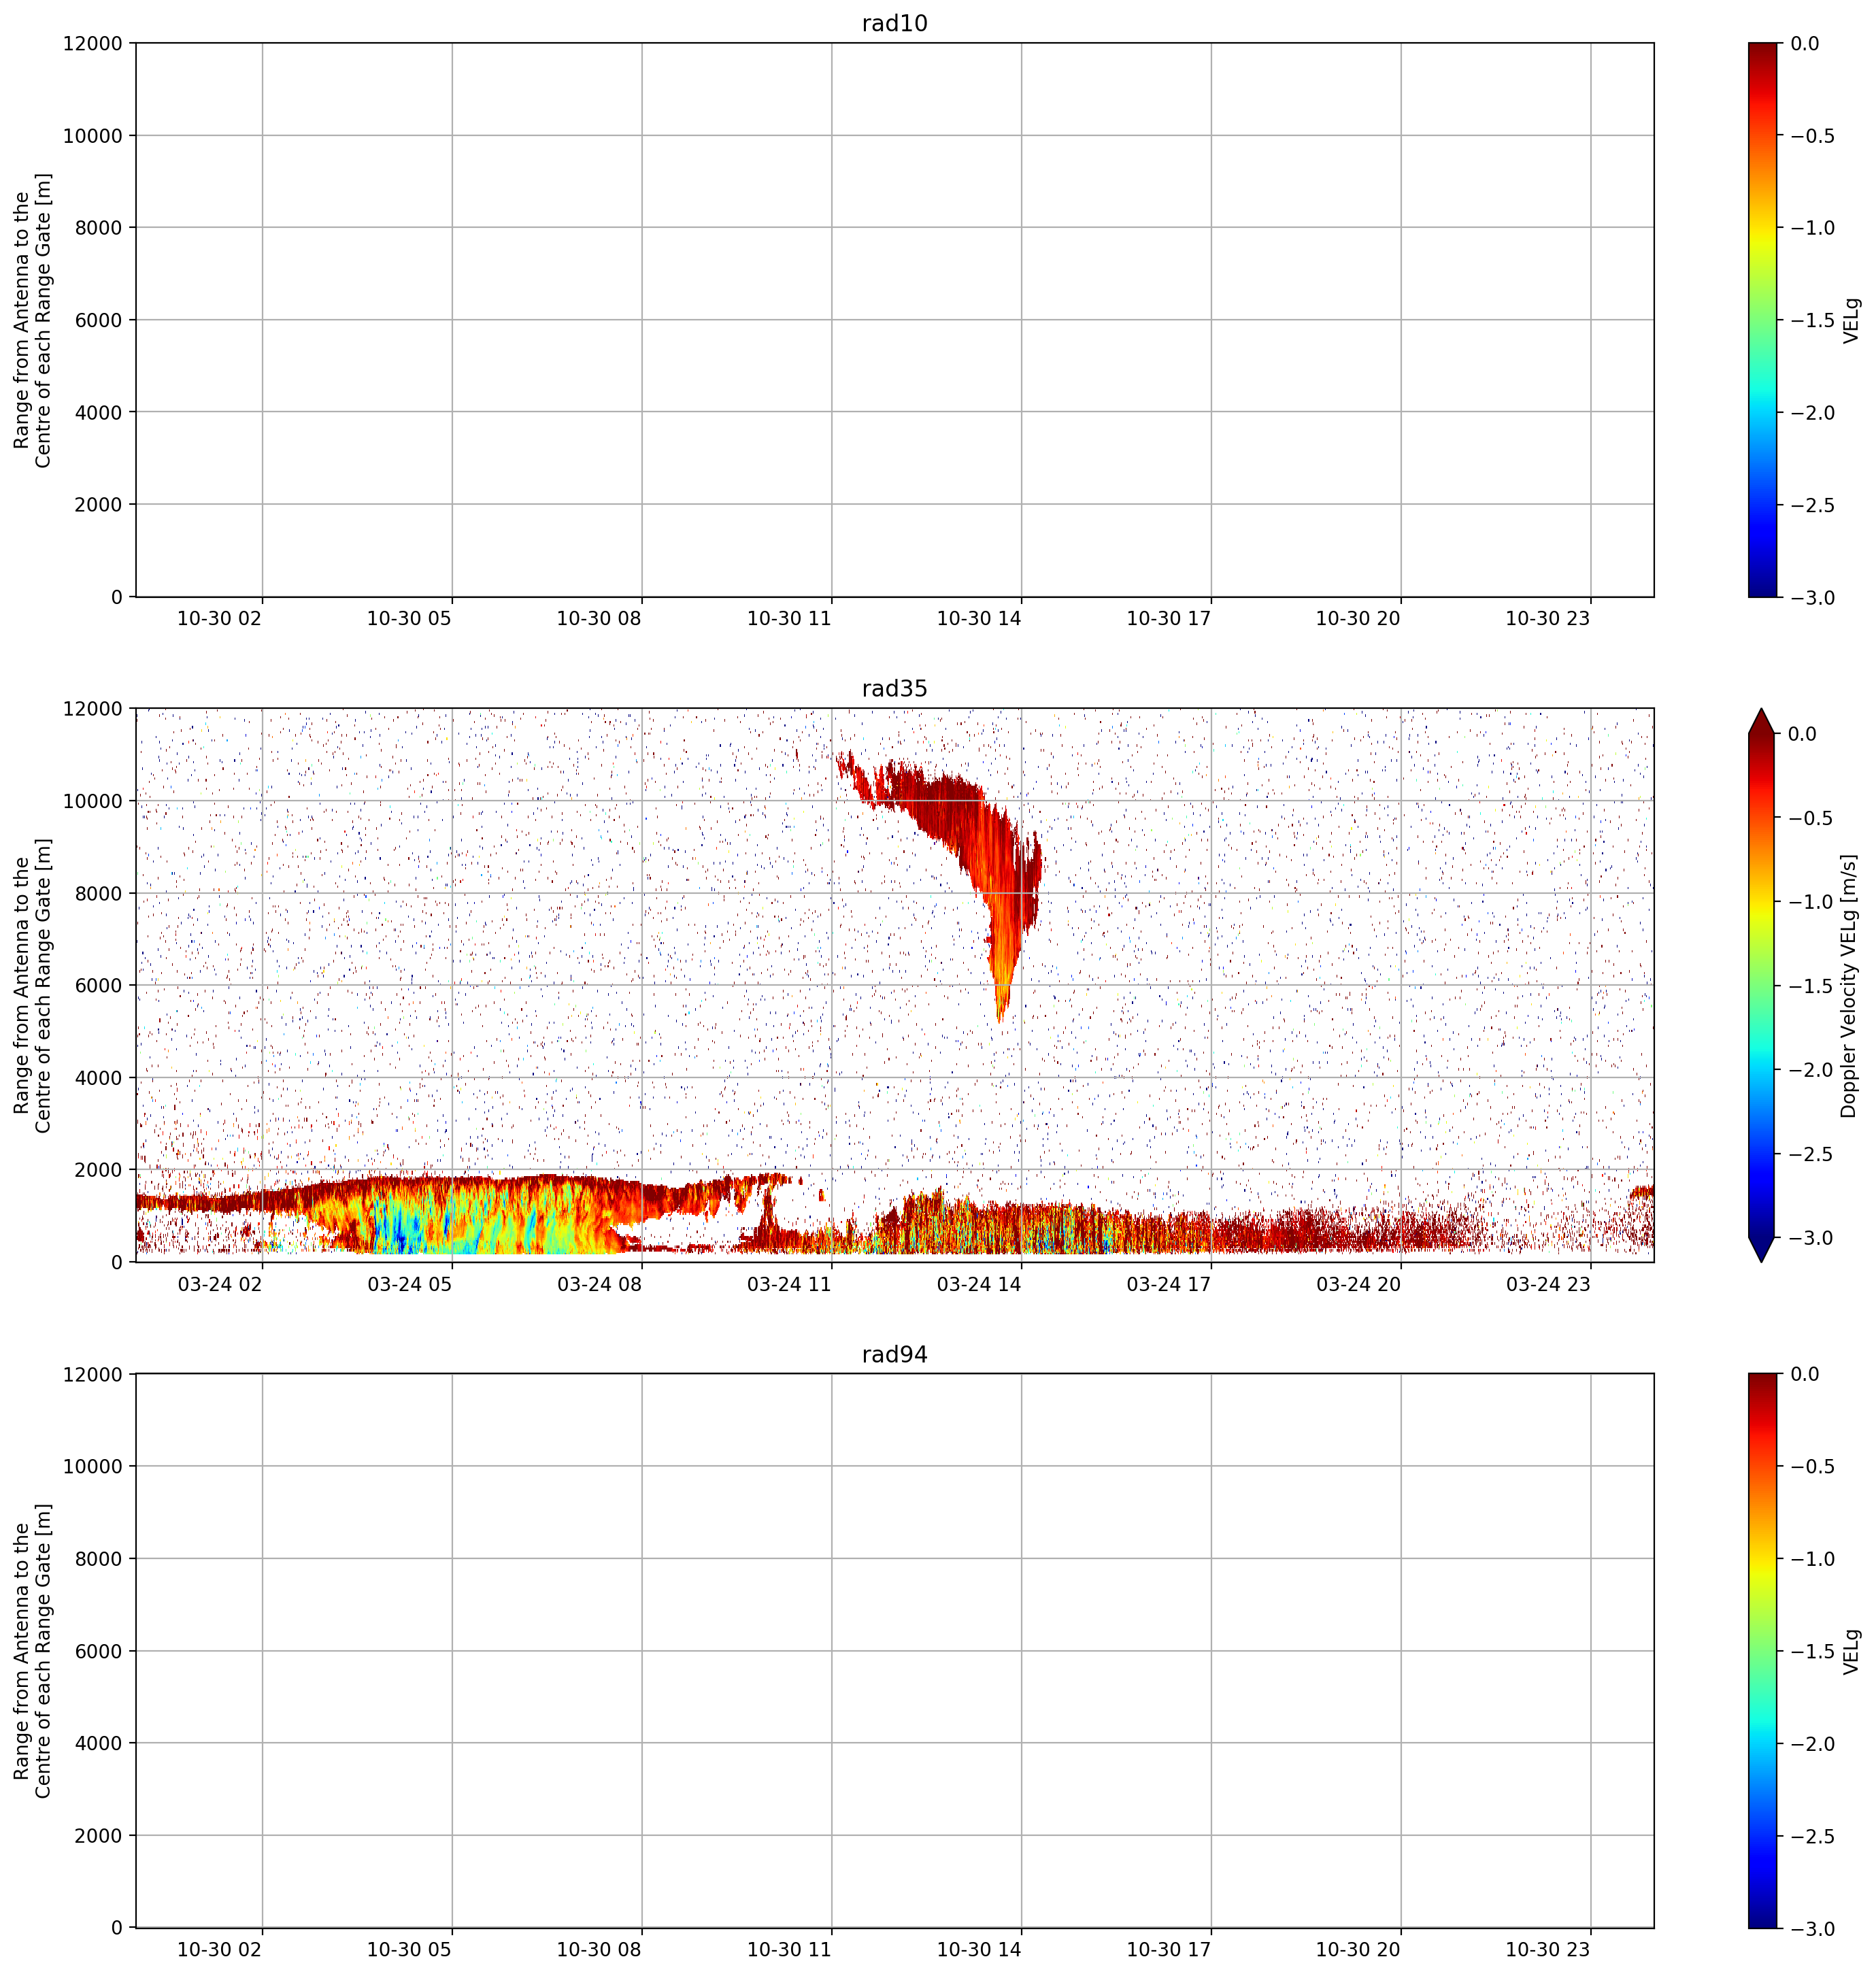This screenshot has height=1974, width=1876.
Task: Select the 'Doppler Velocity VELg [m/s]' colorbar label
Action: coord(1848,985)
